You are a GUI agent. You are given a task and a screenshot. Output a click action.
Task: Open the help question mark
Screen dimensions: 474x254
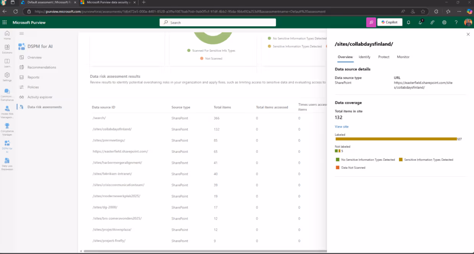(x=456, y=23)
